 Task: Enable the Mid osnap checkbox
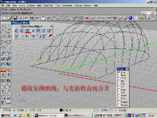(119, 81)
